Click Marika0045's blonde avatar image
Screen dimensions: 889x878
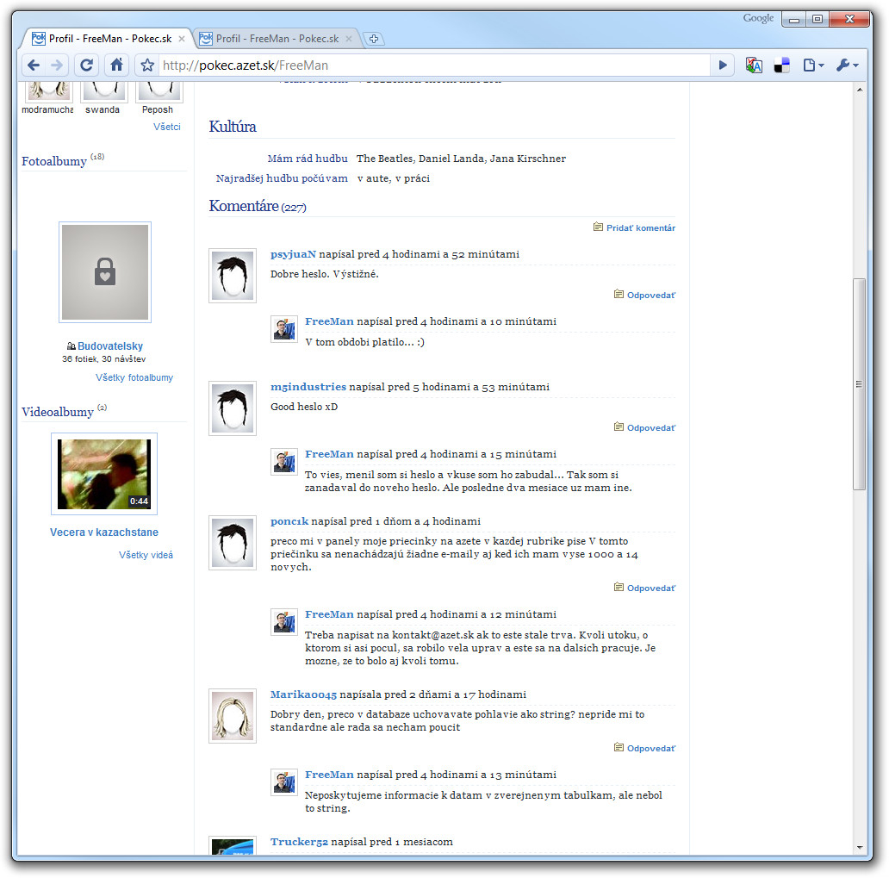tap(233, 716)
